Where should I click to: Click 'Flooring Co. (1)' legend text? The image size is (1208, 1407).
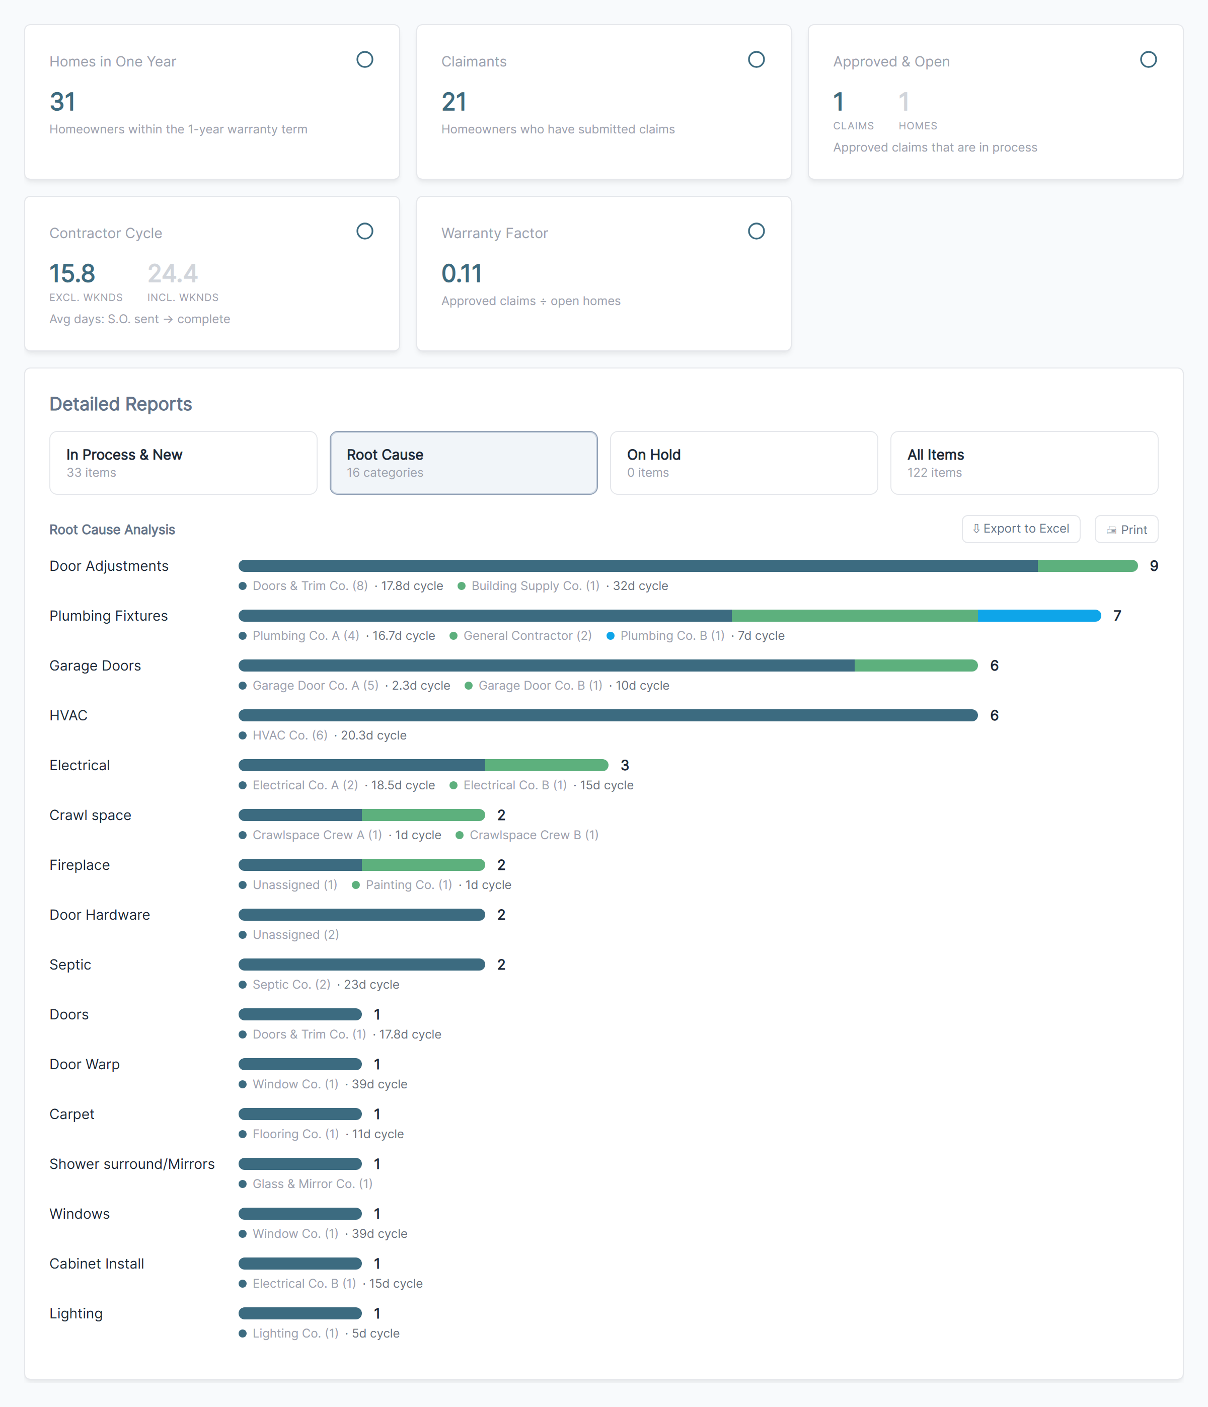(295, 1134)
